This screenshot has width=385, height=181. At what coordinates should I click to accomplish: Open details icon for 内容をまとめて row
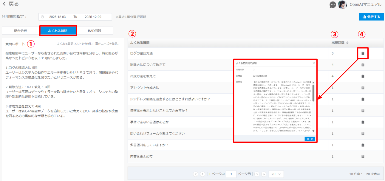(363, 157)
